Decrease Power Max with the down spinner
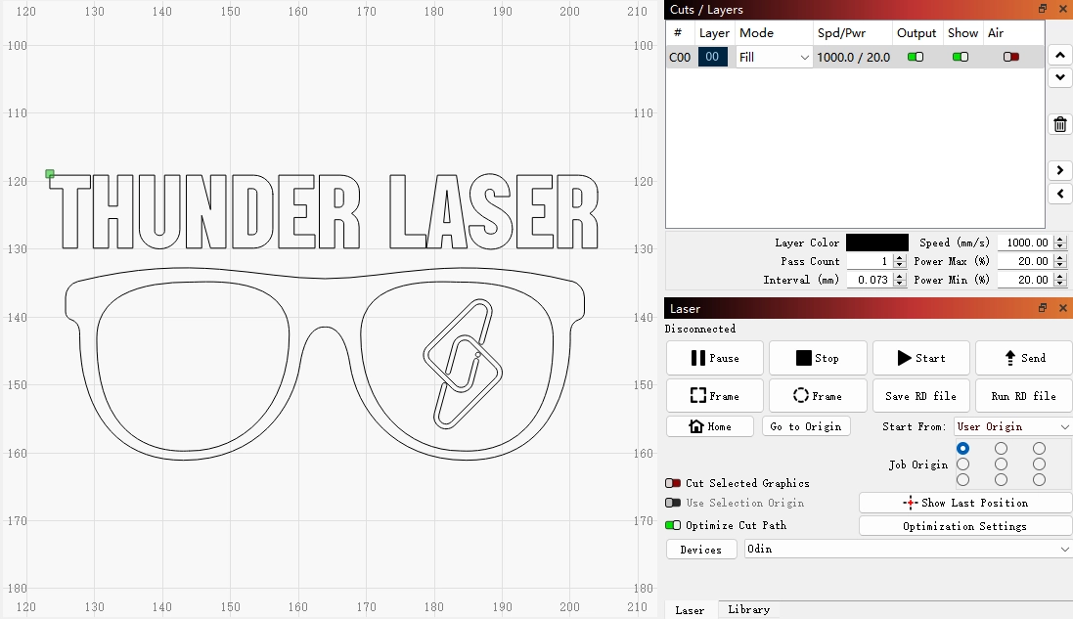The height and width of the screenshot is (619, 1073). (x=1060, y=265)
